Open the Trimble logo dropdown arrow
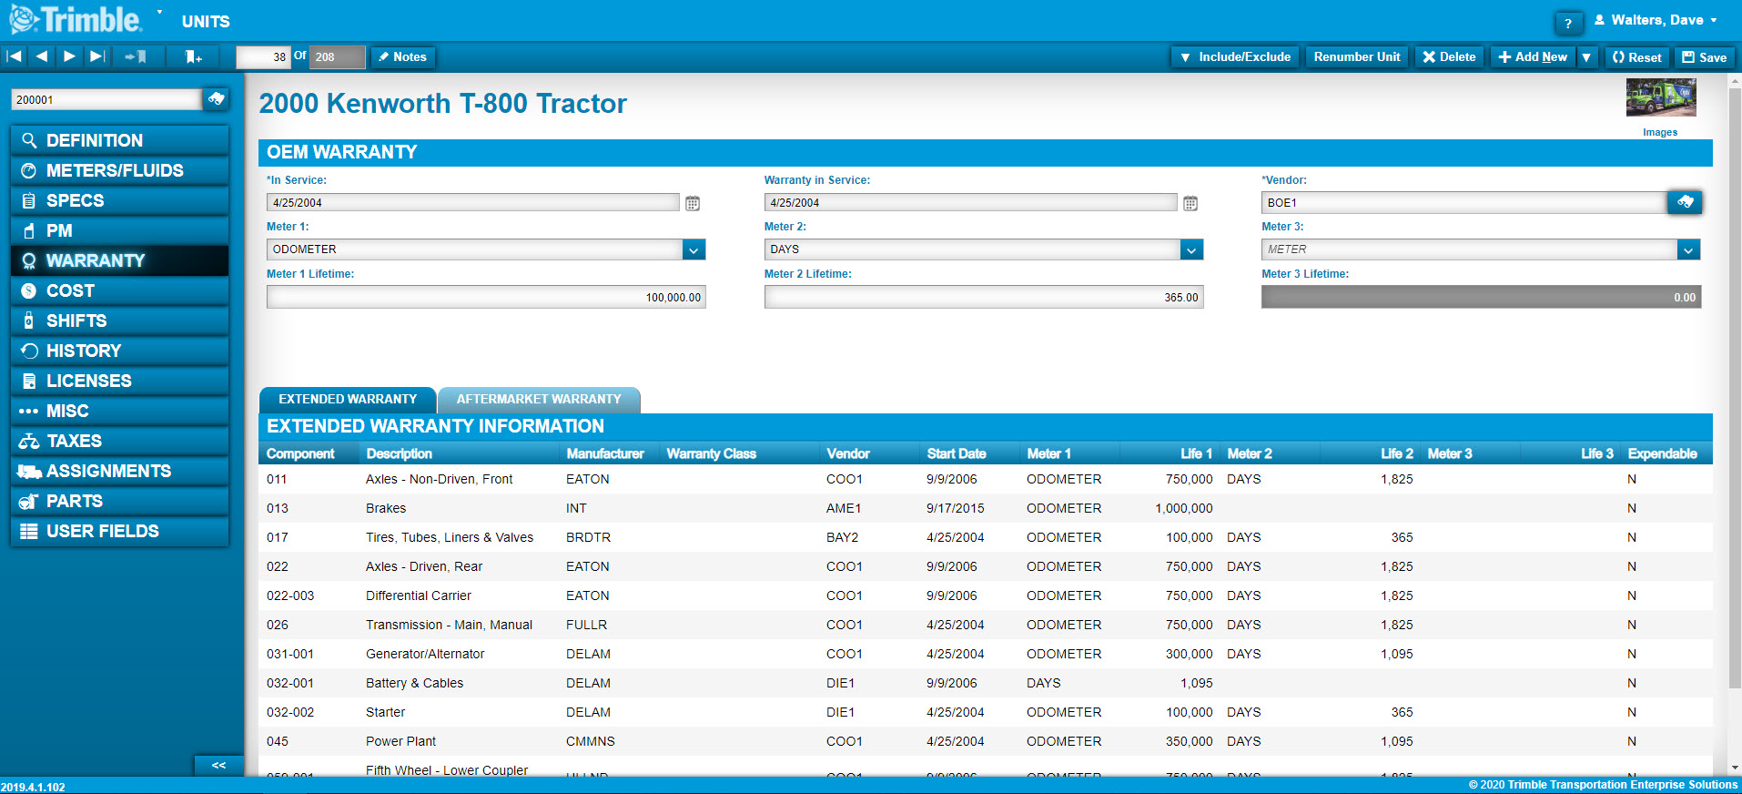1742x794 pixels. pyautogui.click(x=159, y=13)
